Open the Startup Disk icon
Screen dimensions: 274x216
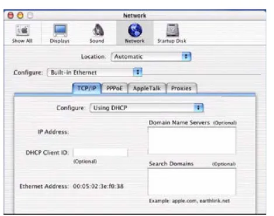tap(172, 33)
